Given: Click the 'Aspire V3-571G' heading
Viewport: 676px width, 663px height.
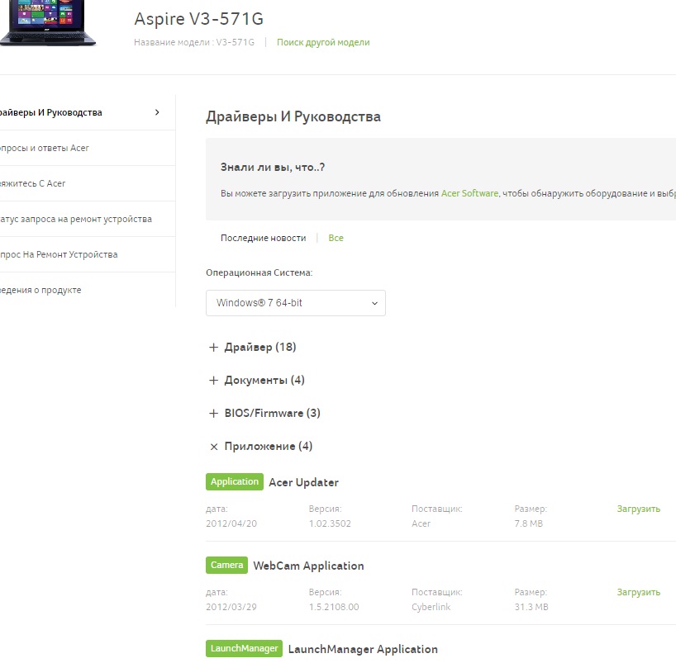Looking at the screenshot, I should point(198,19).
